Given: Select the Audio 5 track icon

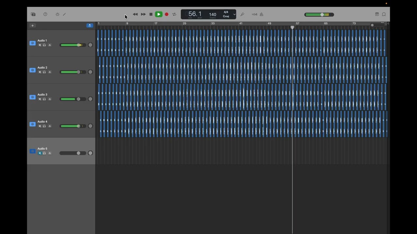Looking at the screenshot, I should coord(32,151).
